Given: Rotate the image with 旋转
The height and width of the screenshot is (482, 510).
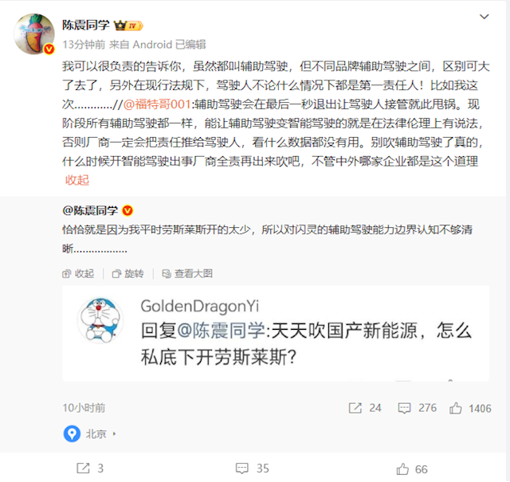Looking at the screenshot, I should point(127,273).
